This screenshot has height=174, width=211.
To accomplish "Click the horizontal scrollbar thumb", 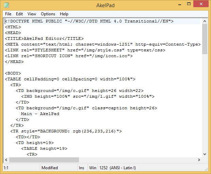I will click(x=44, y=160).
